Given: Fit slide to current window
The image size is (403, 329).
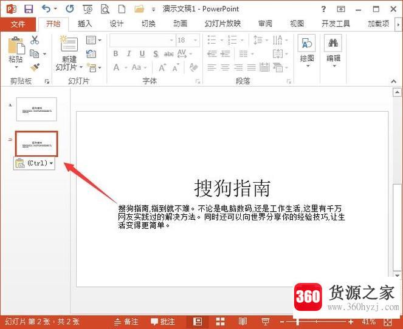Looking at the screenshot, I should (388, 322).
